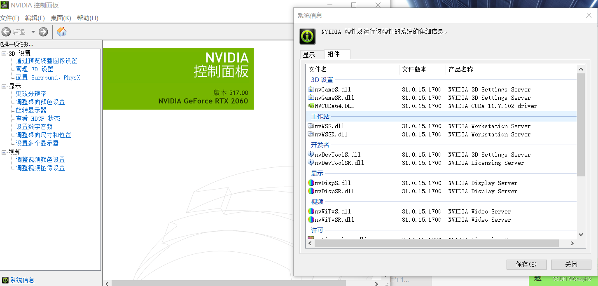Click the 文件版本 column header
The width and height of the screenshot is (598, 286).
pos(423,70)
